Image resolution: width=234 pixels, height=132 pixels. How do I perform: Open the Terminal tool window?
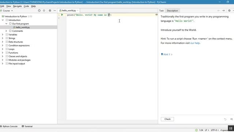click(27, 126)
